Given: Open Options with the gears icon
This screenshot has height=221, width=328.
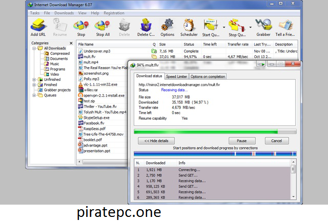Looking at the screenshot, I should click(168, 27).
